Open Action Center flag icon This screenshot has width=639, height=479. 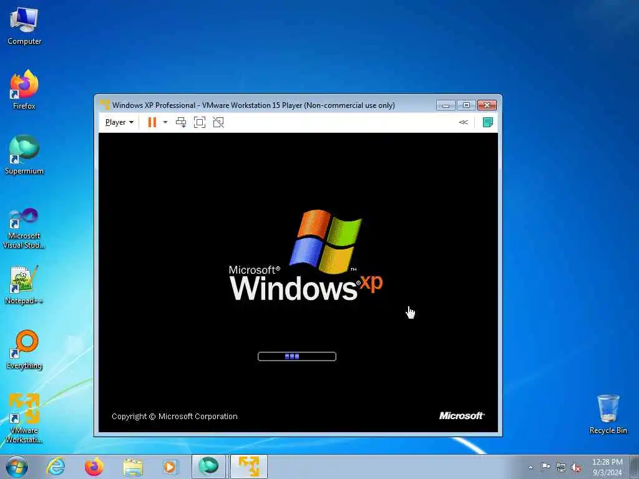(545, 467)
